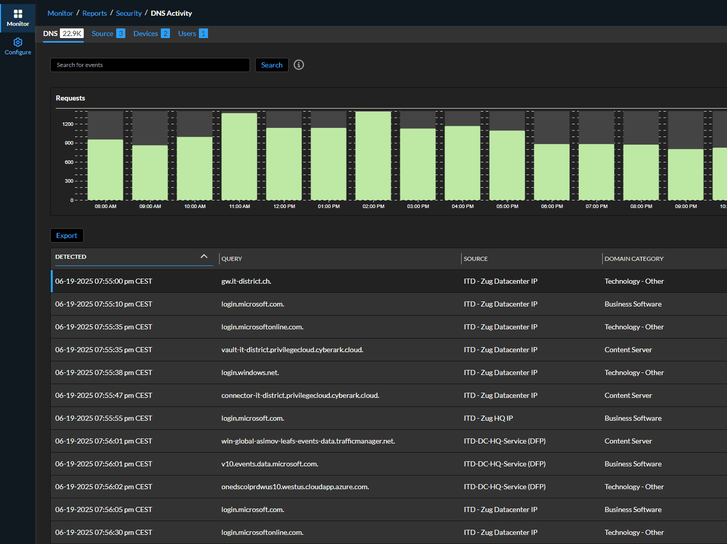This screenshot has width=727, height=544.
Task: Select the 11:00 AM requests bar
Action: pos(239,156)
